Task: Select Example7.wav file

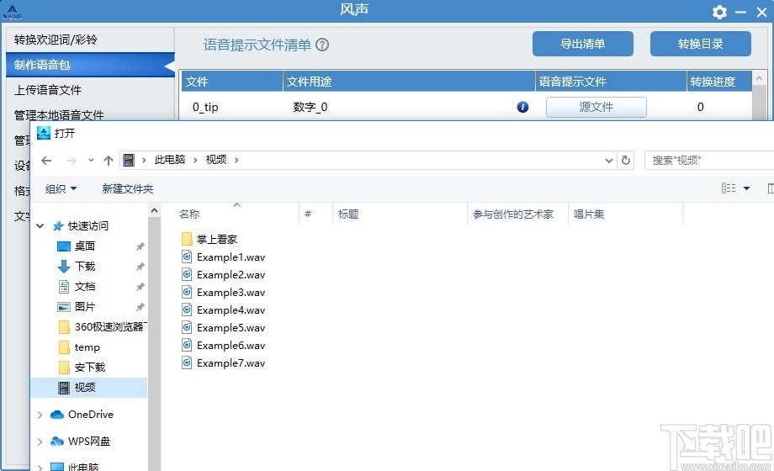Action: (x=223, y=363)
